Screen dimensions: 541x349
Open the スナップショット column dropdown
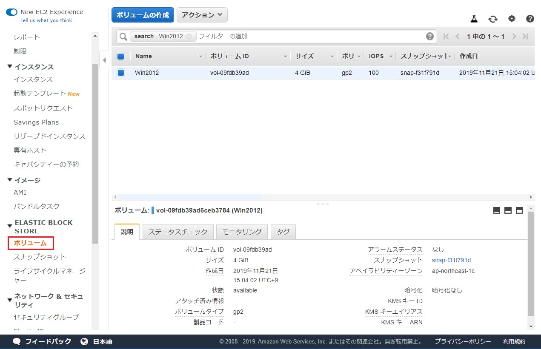(x=449, y=57)
